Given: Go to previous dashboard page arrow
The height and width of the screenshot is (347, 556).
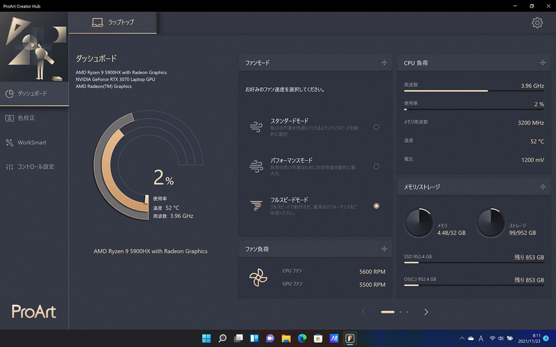Looking at the screenshot, I should pos(363,312).
